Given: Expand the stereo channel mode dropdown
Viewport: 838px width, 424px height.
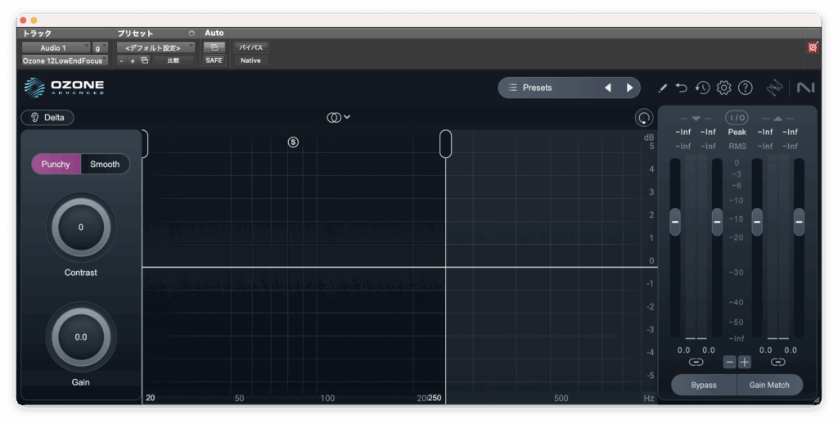Looking at the screenshot, I should 339,117.
